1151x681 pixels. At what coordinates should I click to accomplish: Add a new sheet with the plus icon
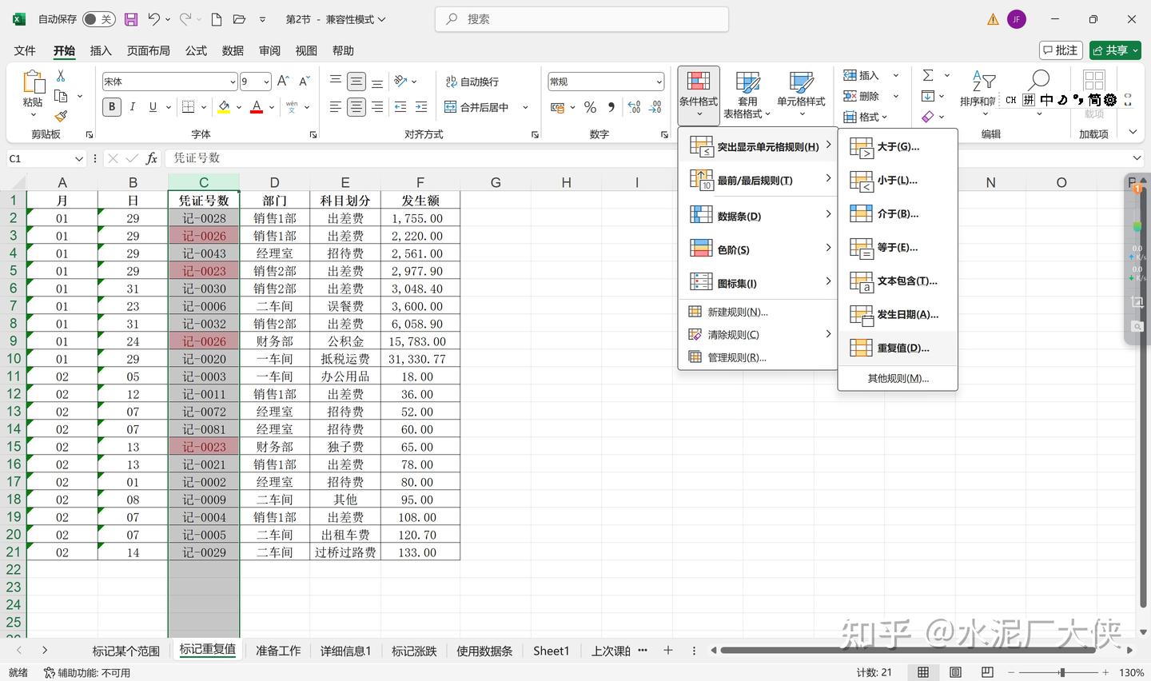tap(668, 651)
